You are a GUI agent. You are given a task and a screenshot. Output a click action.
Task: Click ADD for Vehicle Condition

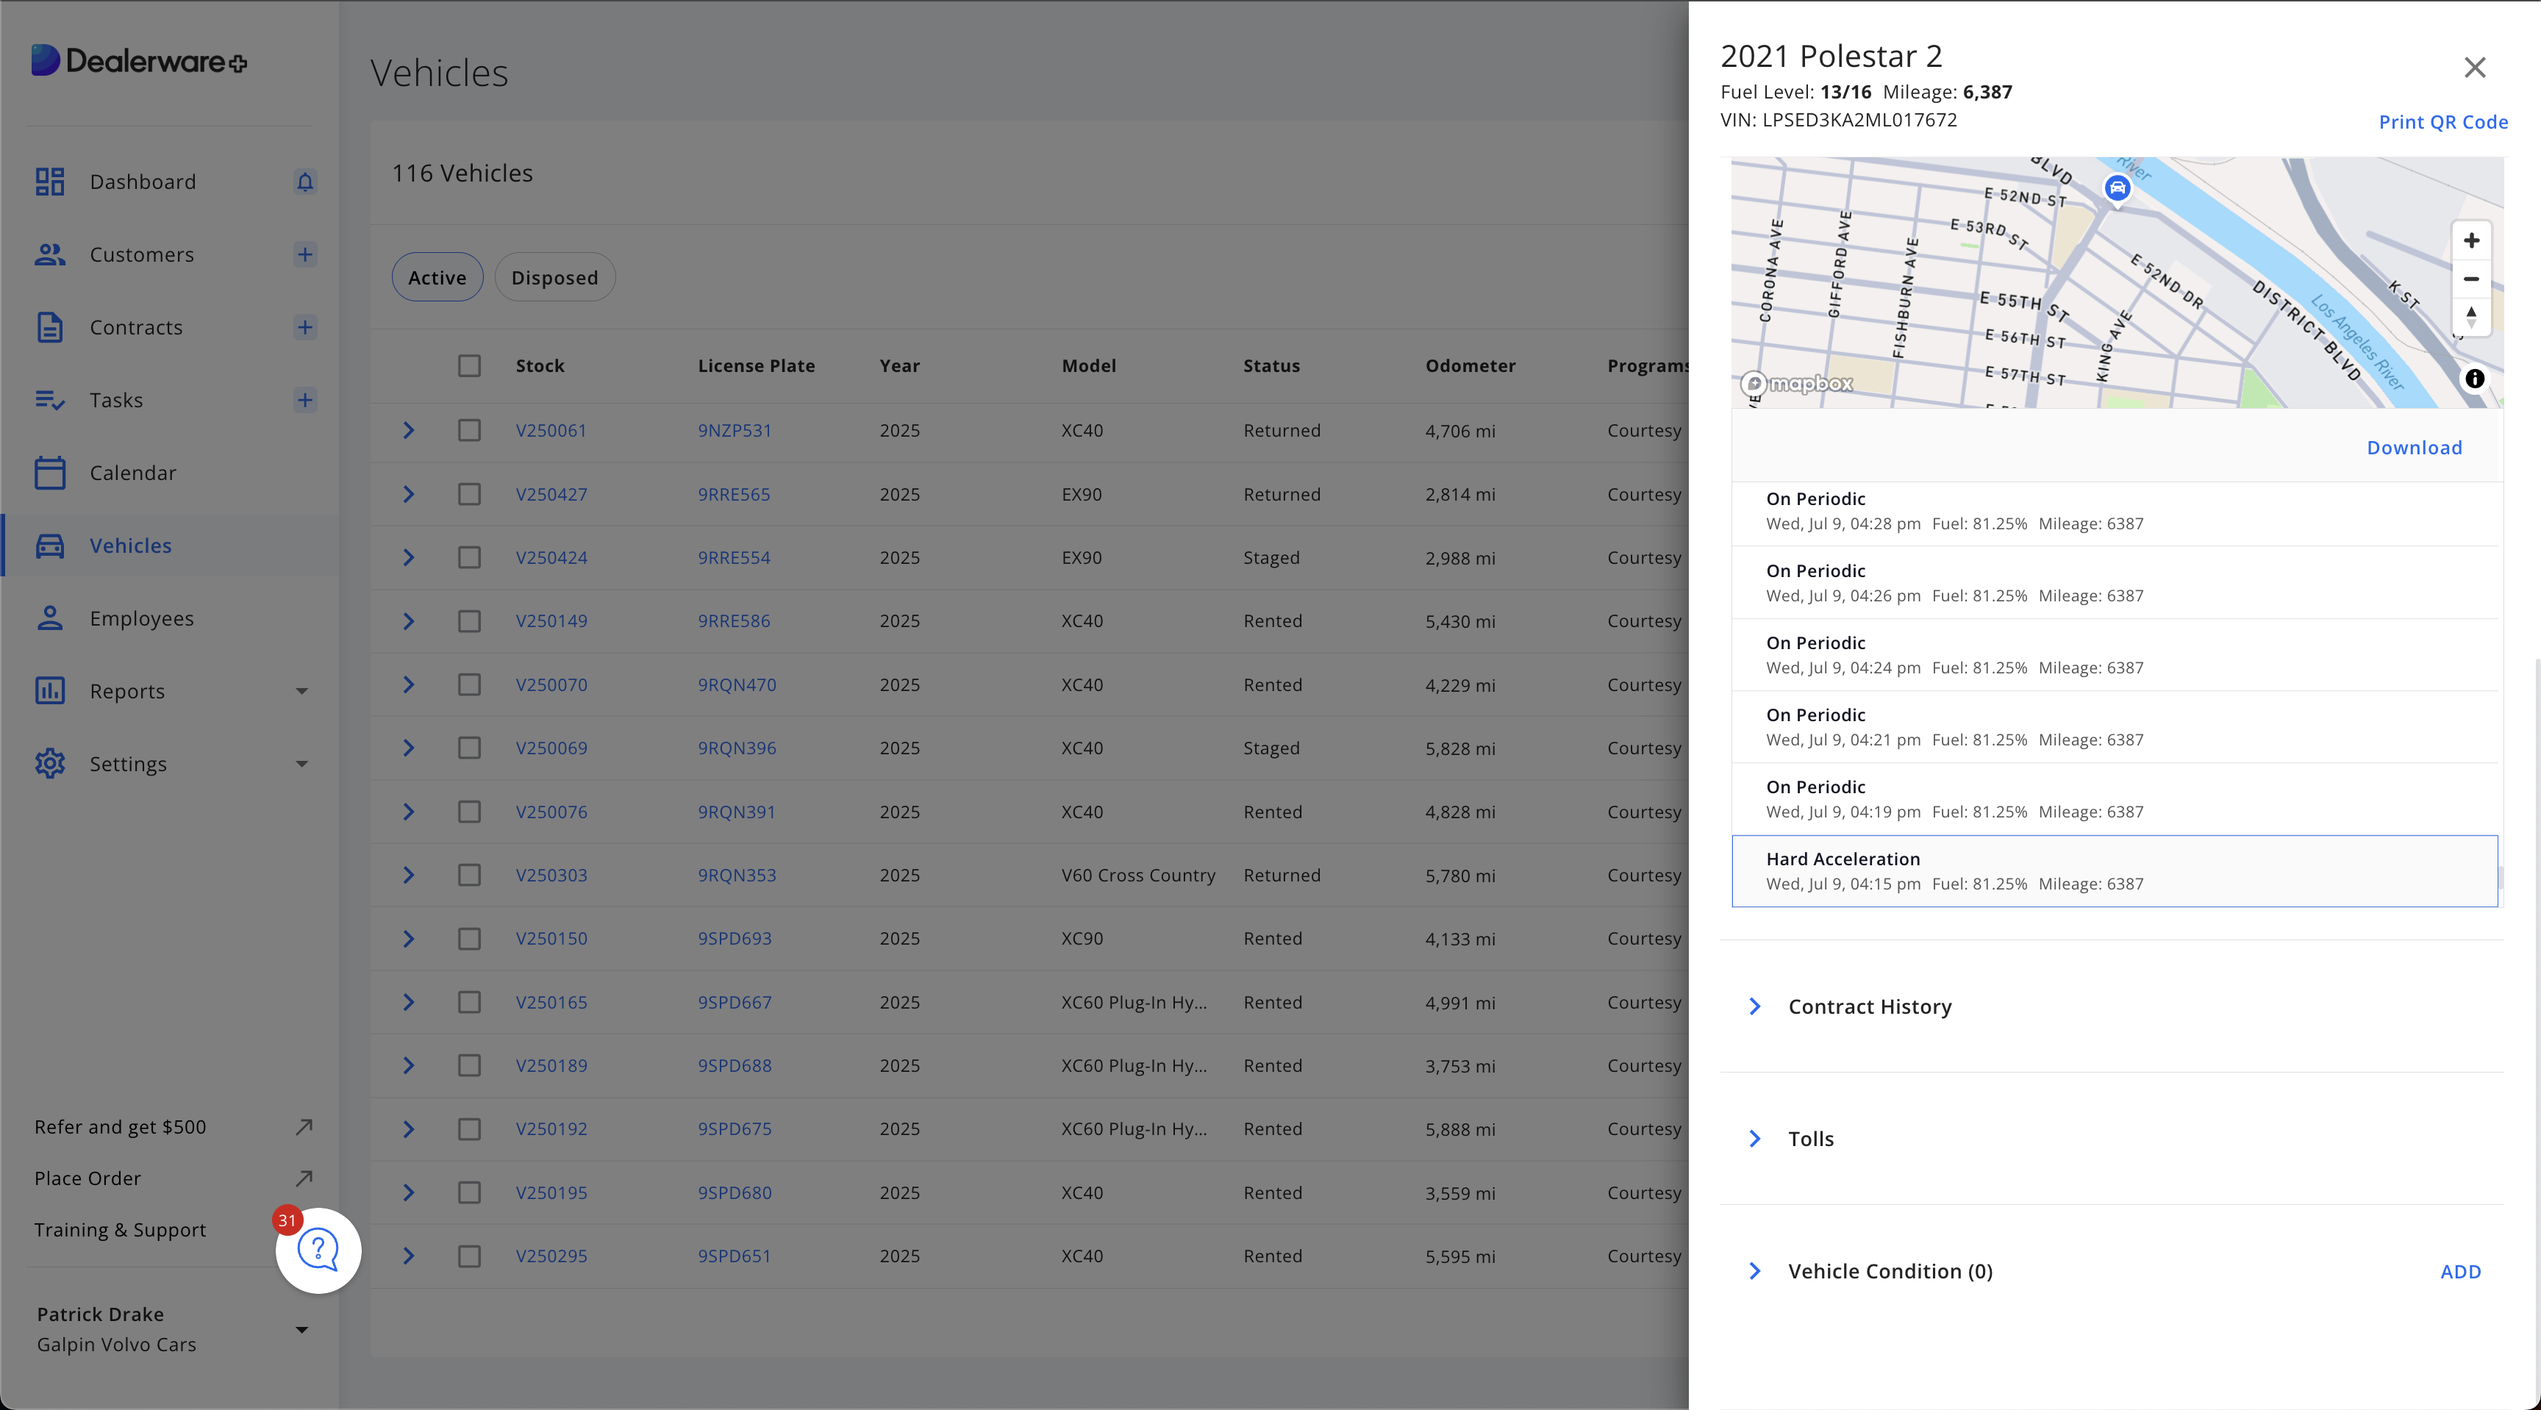(x=2461, y=1272)
